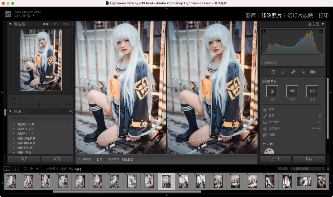Go back with the left arrow icon
This screenshot has width=333, height=197.
click(x=31, y=168)
